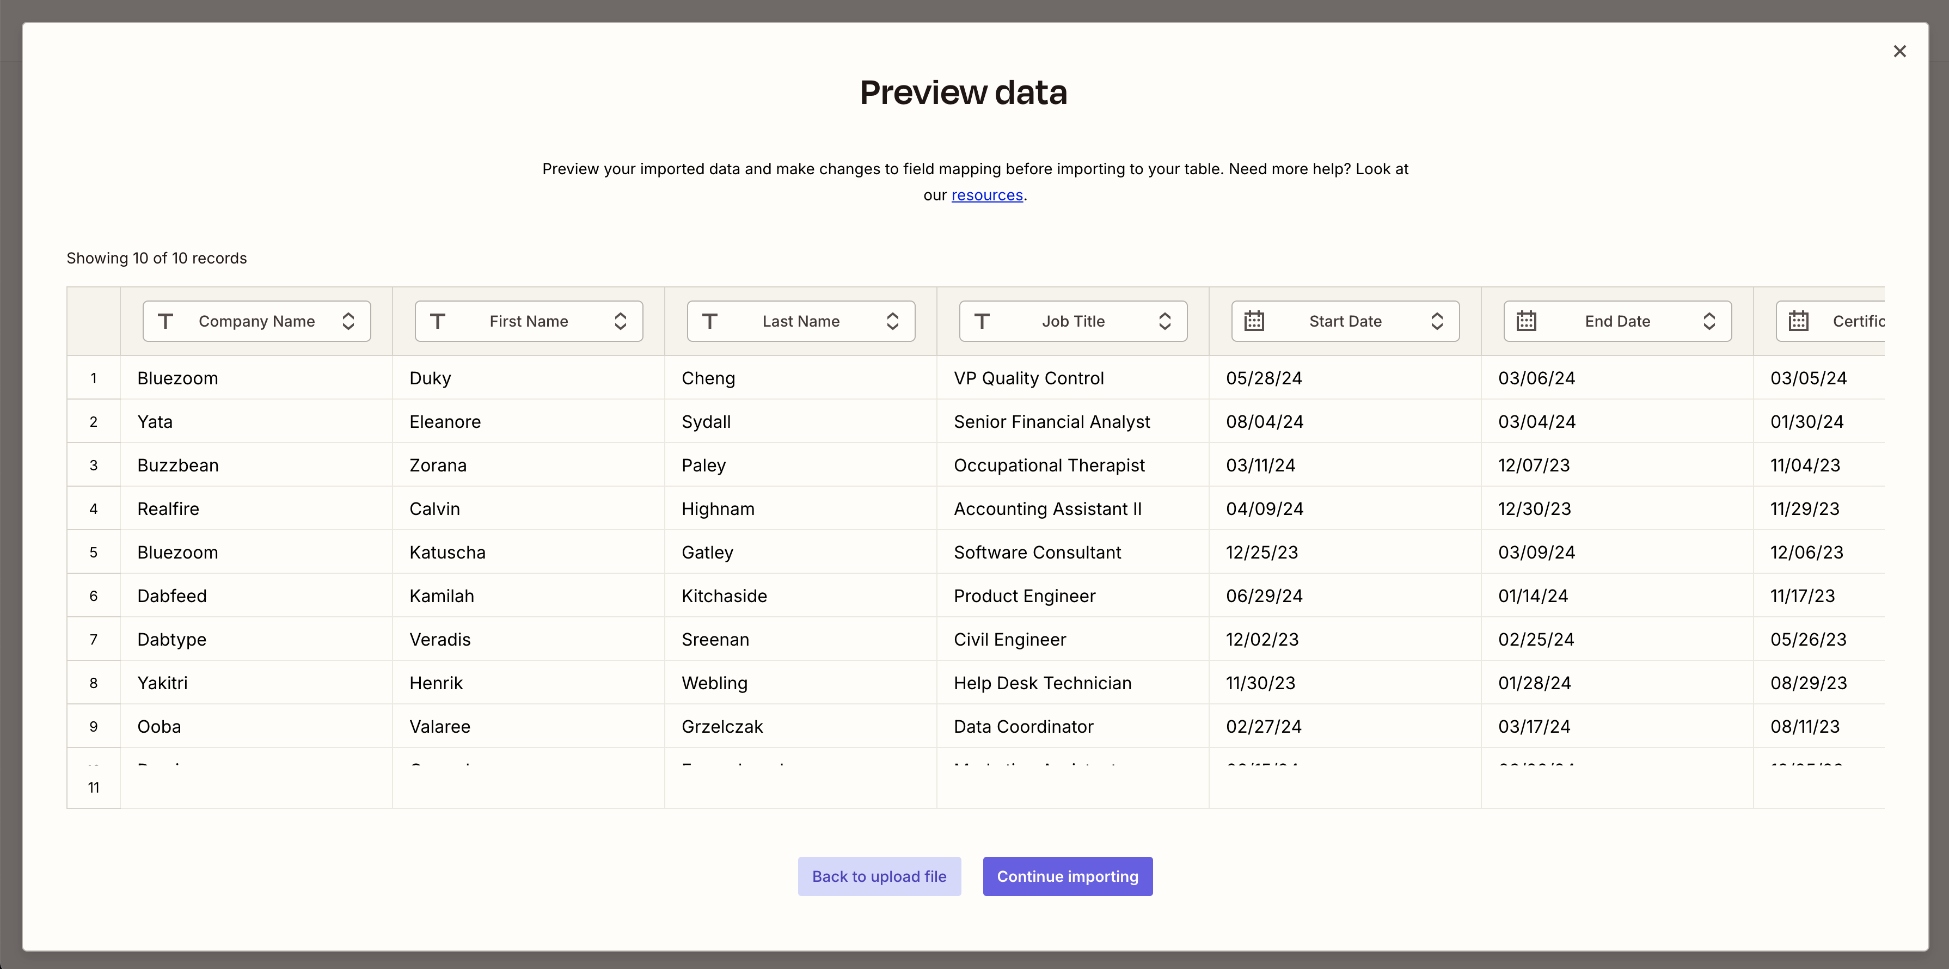Expand the End Date field mapping chevron

coord(1709,322)
